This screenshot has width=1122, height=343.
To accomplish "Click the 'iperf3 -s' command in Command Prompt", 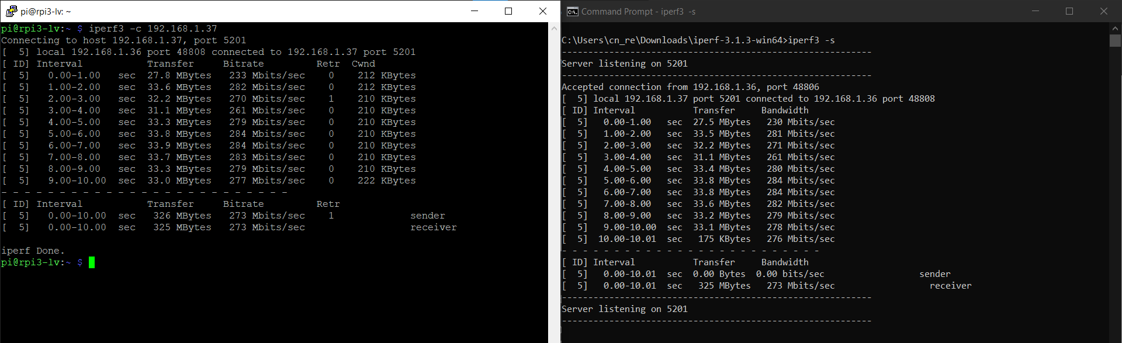I will tap(811, 40).
